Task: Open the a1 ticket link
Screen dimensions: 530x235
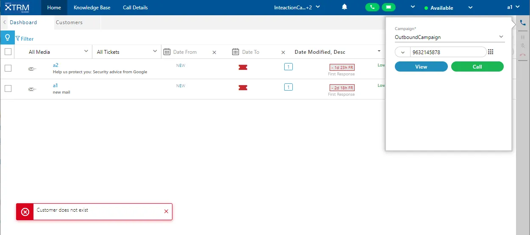Action: pos(55,86)
